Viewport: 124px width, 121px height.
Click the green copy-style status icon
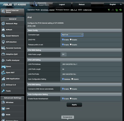coord(116,10)
